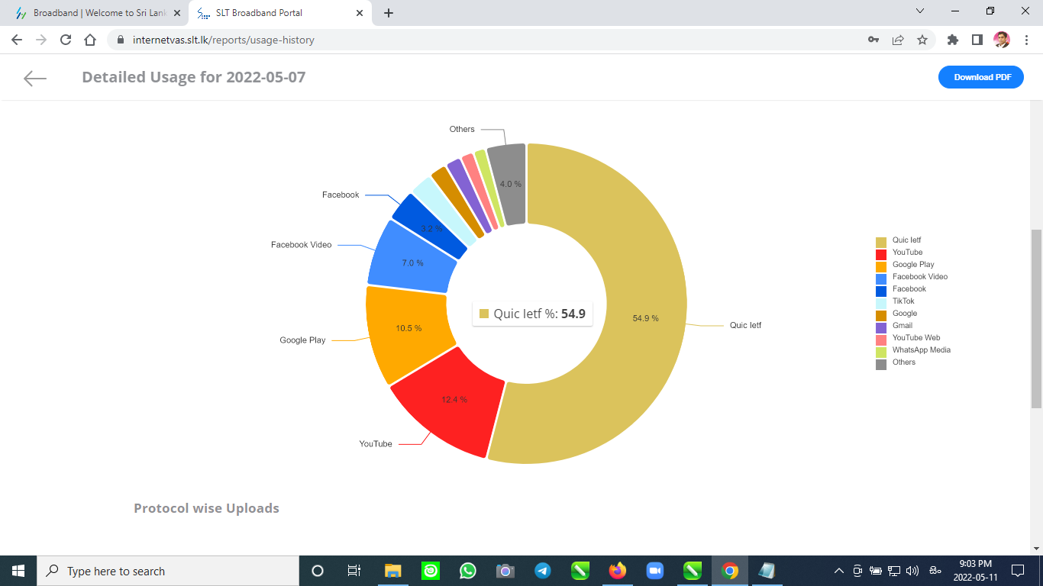Screen dimensions: 1043x586
Task: Open the Chrome three-dot menu
Action: [1025, 40]
